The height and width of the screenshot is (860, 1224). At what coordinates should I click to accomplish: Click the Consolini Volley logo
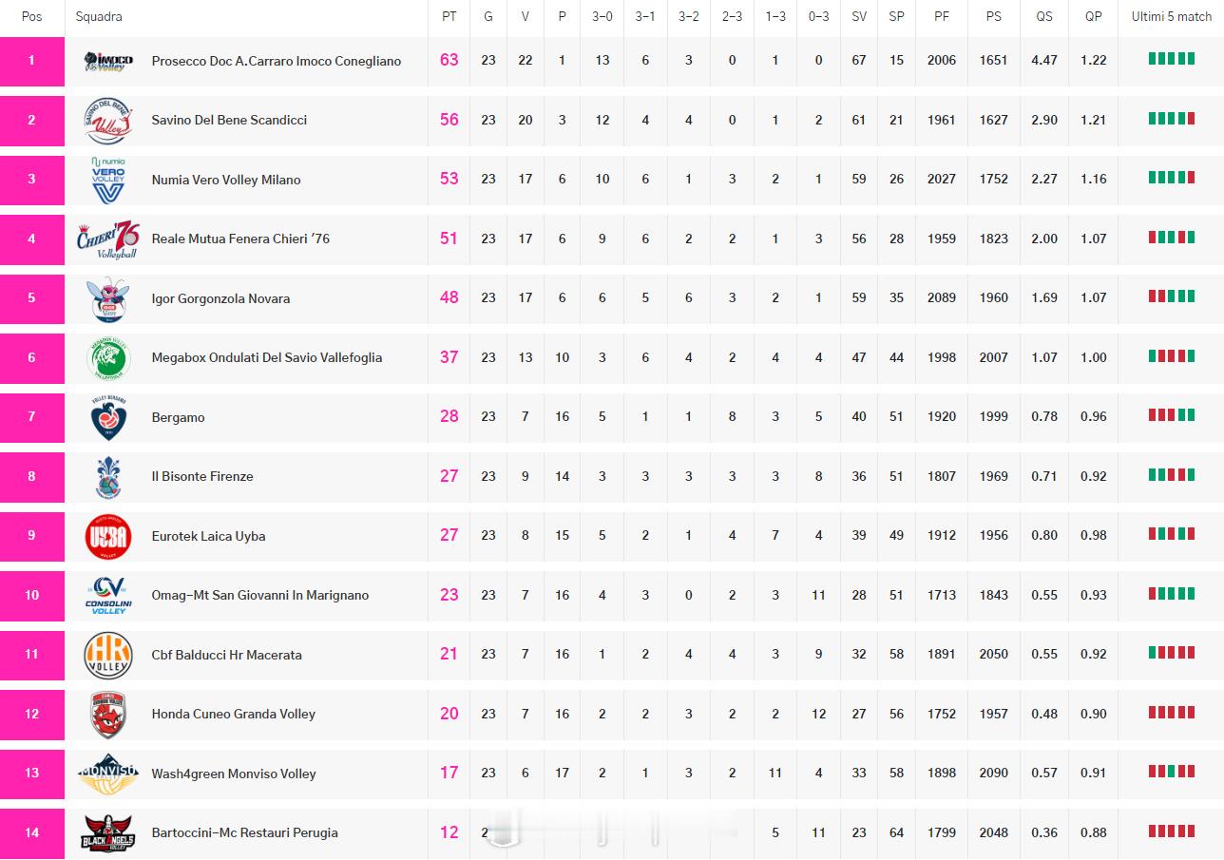point(108,595)
